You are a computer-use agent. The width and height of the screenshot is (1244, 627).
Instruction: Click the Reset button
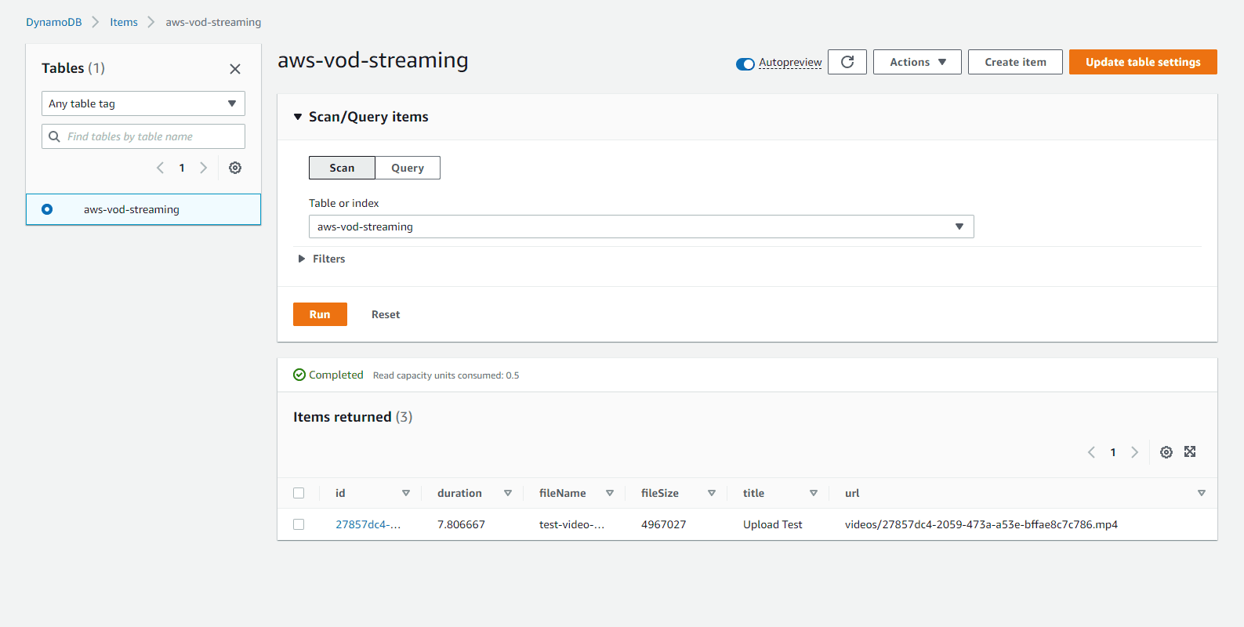[x=386, y=314]
